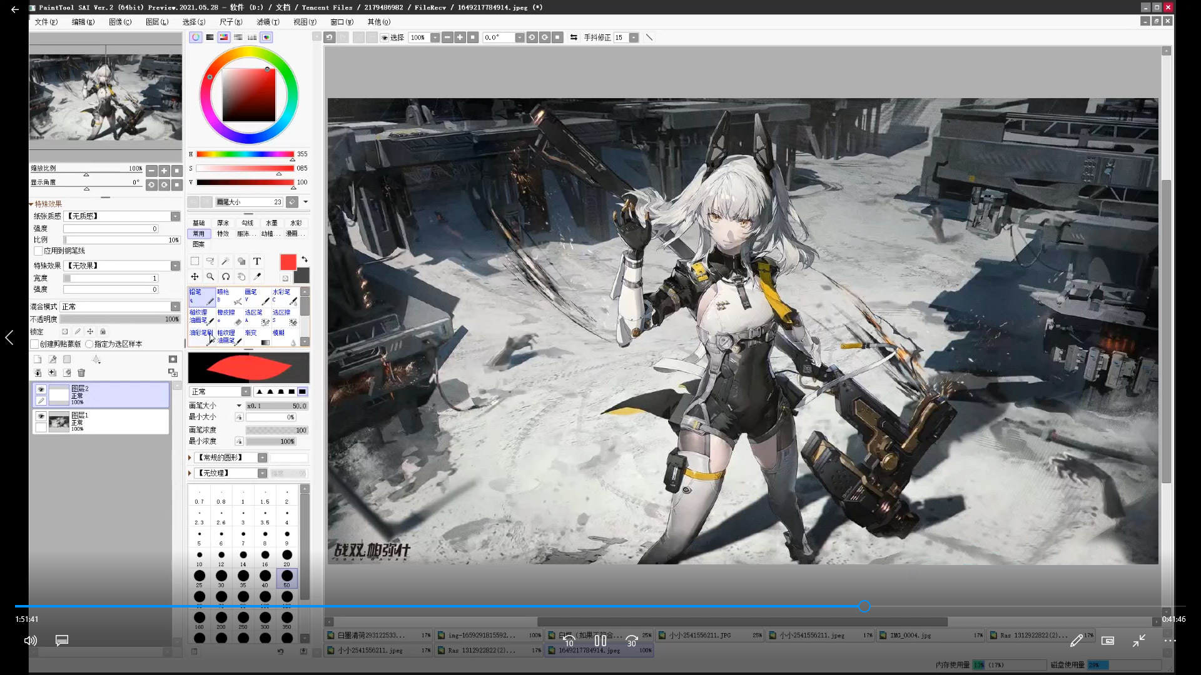Switch to the 厚涂 brush group tab
Image resolution: width=1201 pixels, height=675 pixels.
223,223
